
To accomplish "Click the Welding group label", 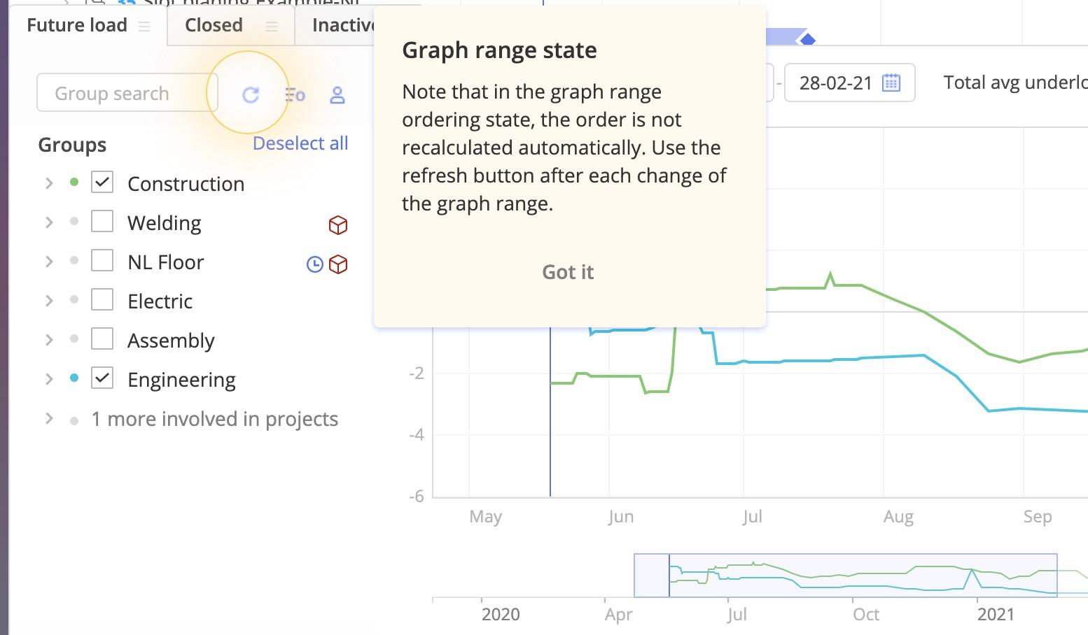I will [x=165, y=223].
